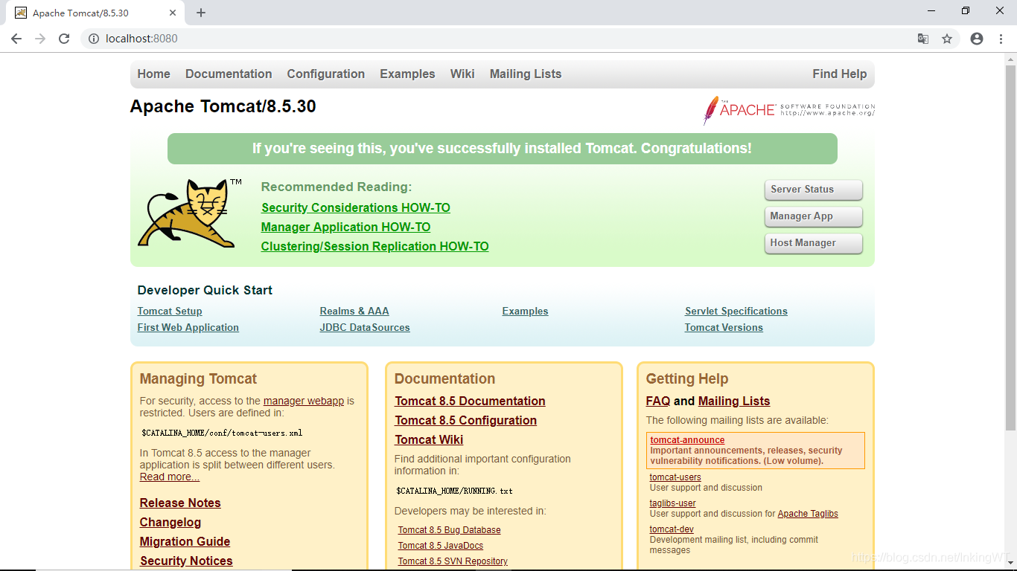Select the Apache Tomcat/8.5.30 browser tab
This screenshot has height=571, width=1017.
[x=95, y=13]
